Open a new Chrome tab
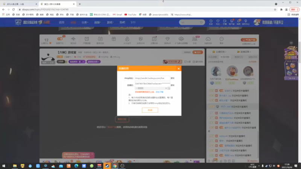This screenshot has width=301, height=169. pyautogui.click(x=80, y=4)
